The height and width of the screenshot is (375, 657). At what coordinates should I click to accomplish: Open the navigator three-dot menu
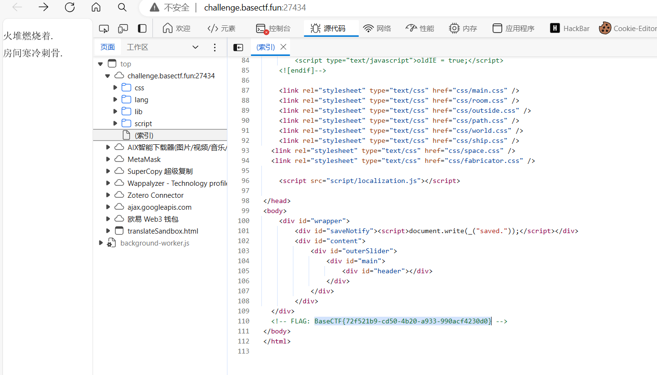pyautogui.click(x=215, y=47)
